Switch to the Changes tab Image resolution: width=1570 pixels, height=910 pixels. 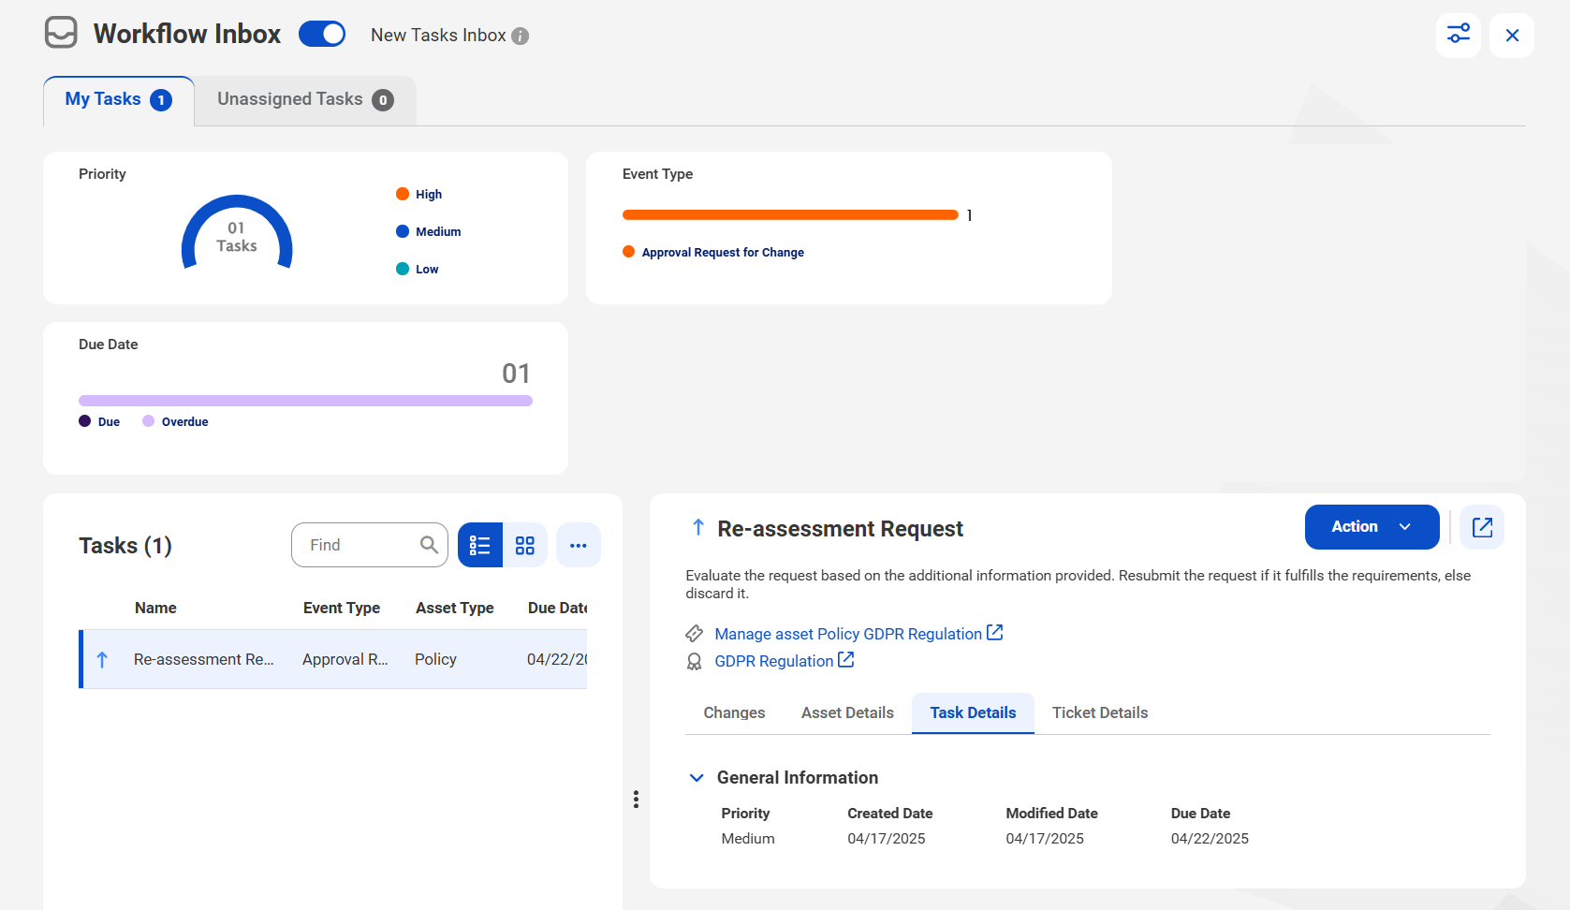tap(734, 712)
